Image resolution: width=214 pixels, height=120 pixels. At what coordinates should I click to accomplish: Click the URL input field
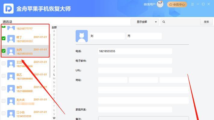[135, 70]
